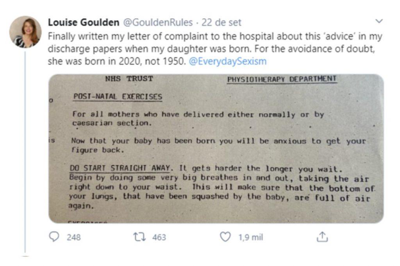
Task: Click 'POST-NATAL EXERCISES' heading in the photo
Action: (x=117, y=97)
